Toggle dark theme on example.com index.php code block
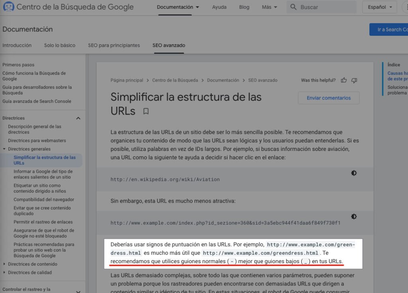The width and height of the screenshot is (408, 293). click(354, 216)
